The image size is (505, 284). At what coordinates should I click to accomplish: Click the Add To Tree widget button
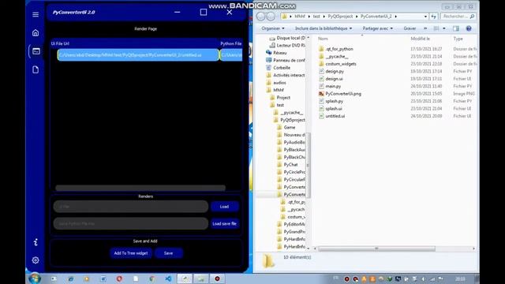131,253
